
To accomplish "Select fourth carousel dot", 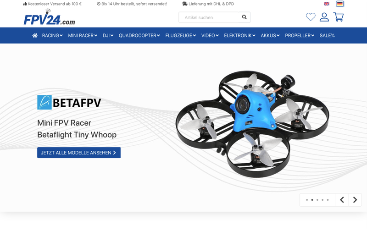I will (x=323, y=200).
